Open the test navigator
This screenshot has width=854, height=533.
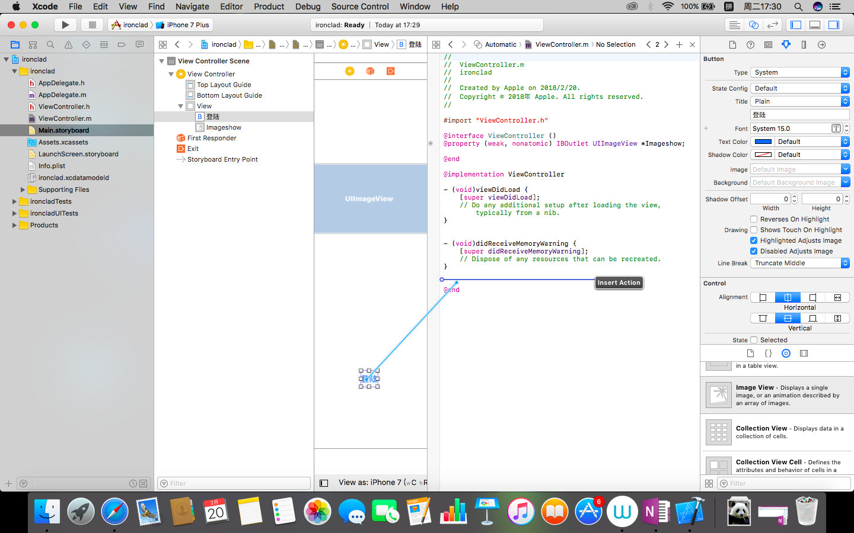[x=86, y=44]
